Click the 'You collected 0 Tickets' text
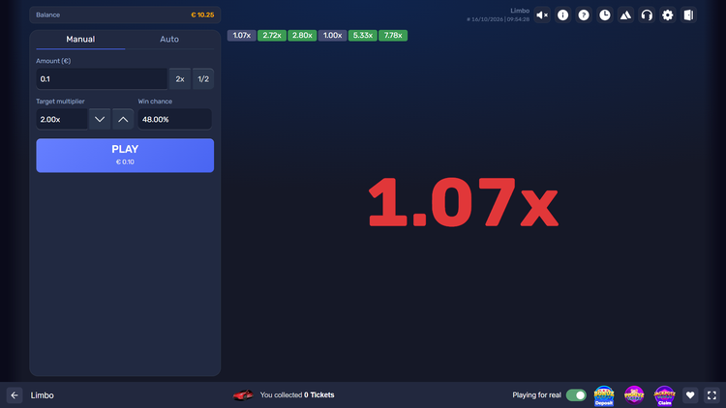Screen dimensions: 726x408 tap(297, 395)
